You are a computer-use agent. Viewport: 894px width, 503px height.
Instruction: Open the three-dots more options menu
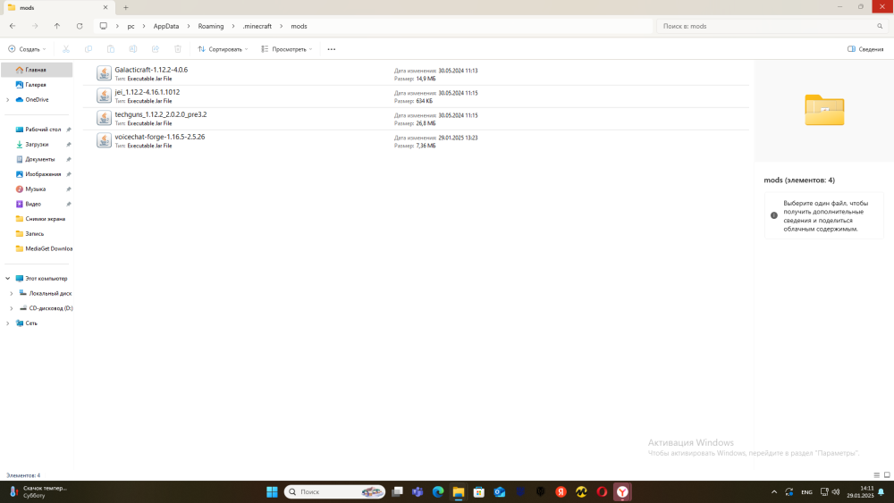(332, 49)
